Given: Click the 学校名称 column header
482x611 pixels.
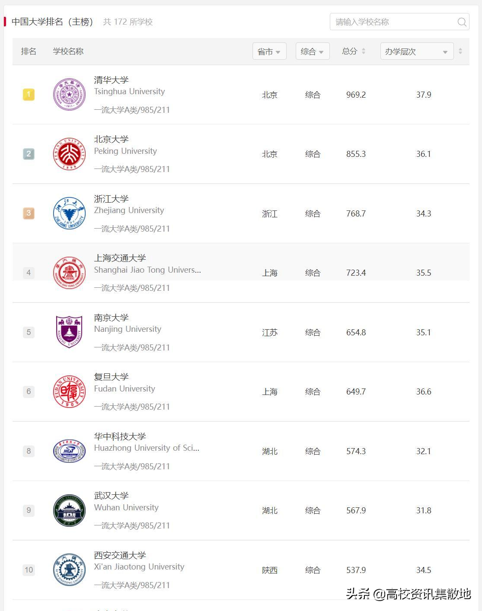Looking at the screenshot, I should click(x=67, y=51).
